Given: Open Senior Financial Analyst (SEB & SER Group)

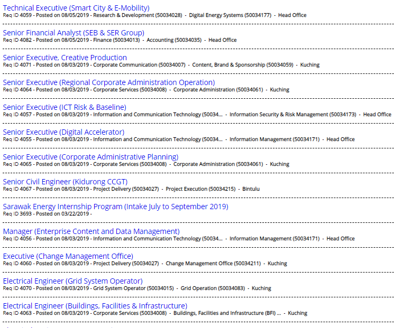Looking at the screenshot, I should click(74, 33).
